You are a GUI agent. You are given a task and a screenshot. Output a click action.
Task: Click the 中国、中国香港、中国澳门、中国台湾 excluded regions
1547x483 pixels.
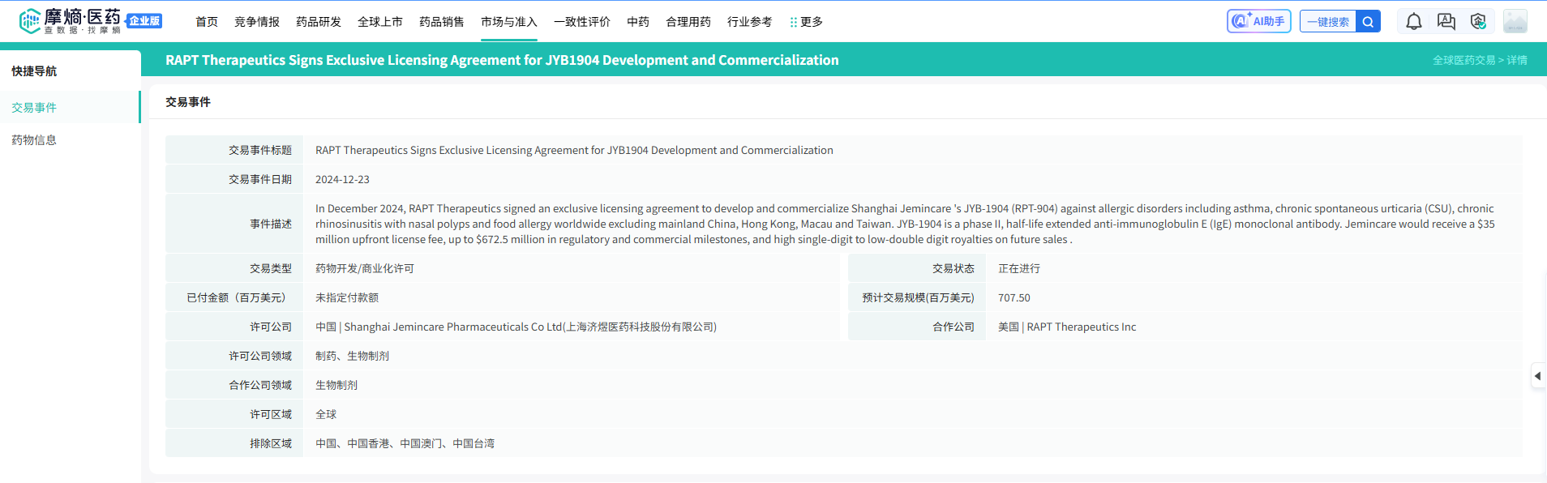[x=405, y=443]
